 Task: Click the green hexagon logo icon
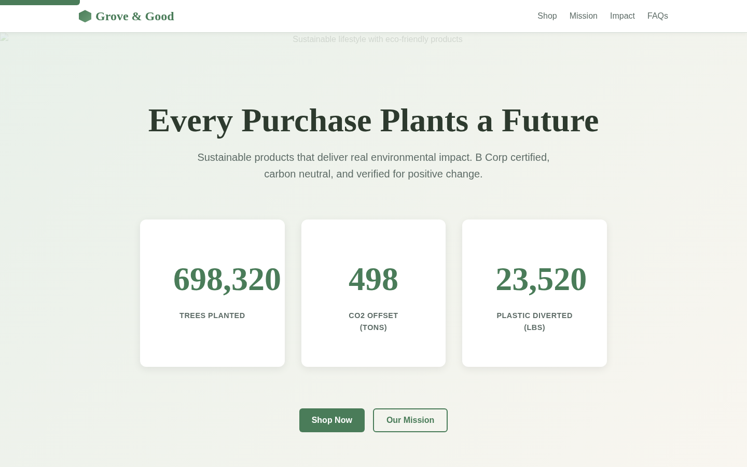[x=85, y=16]
